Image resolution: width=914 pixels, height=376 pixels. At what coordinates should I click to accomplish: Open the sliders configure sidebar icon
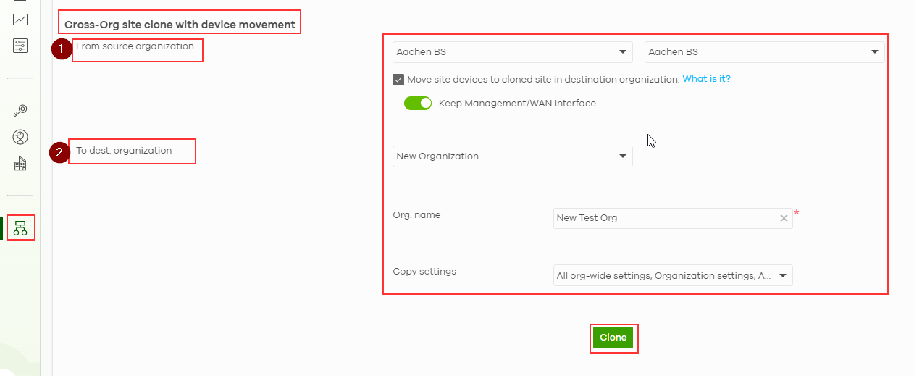[x=20, y=46]
